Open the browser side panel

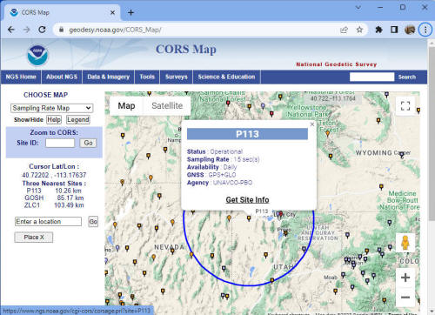394,30
